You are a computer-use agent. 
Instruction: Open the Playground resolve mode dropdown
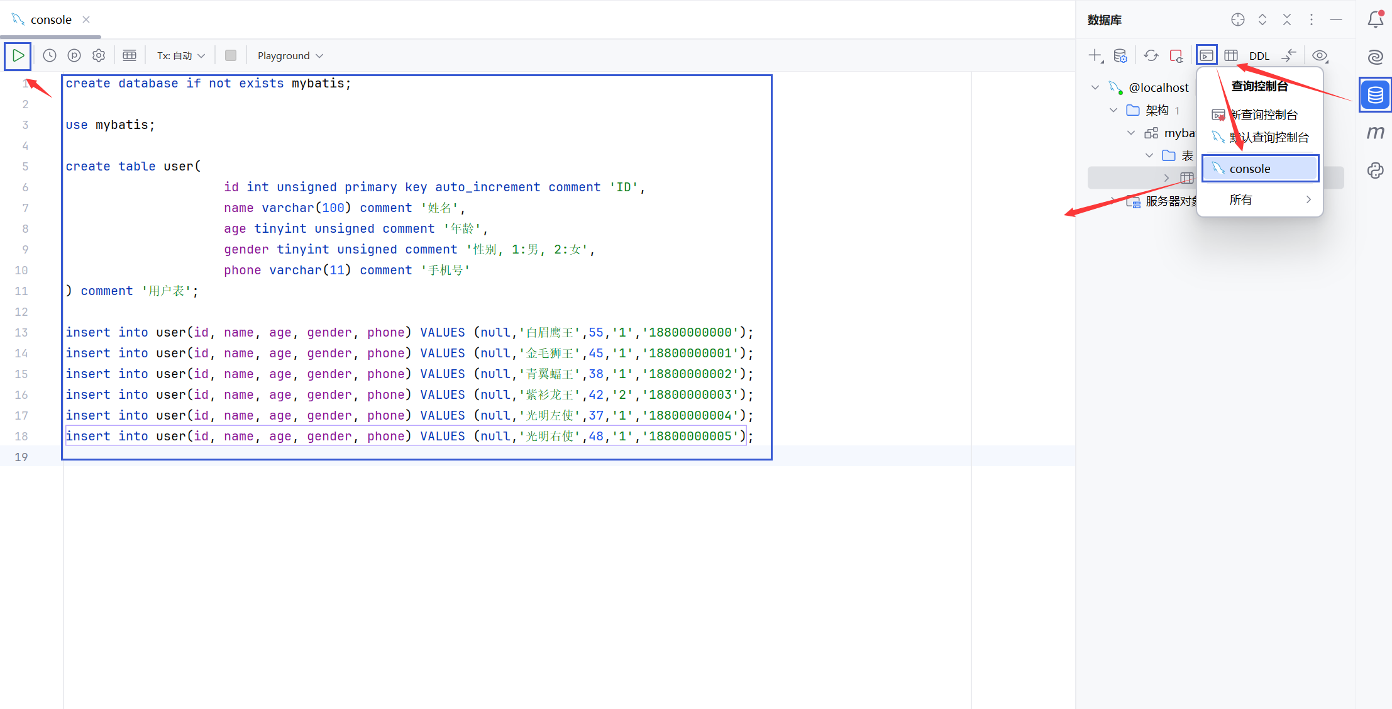290,55
